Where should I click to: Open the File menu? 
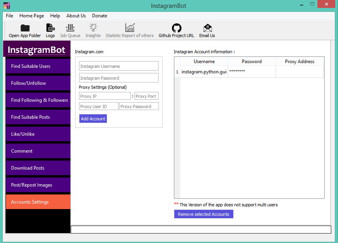point(9,16)
